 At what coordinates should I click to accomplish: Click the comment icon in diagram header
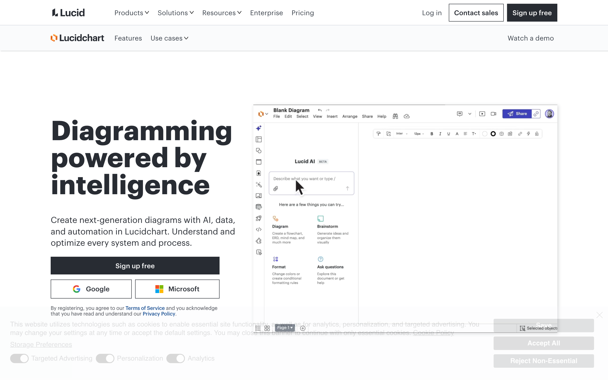[460, 114]
